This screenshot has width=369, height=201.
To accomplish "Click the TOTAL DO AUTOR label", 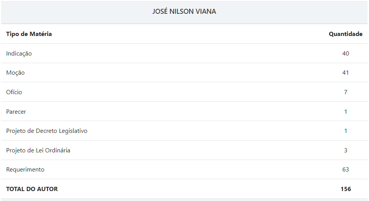I will pos(32,189).
